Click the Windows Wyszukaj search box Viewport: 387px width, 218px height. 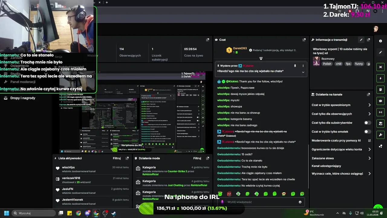tap(34, 213)
